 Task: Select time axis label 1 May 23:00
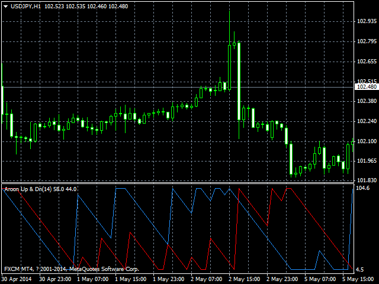coord(169,279)
